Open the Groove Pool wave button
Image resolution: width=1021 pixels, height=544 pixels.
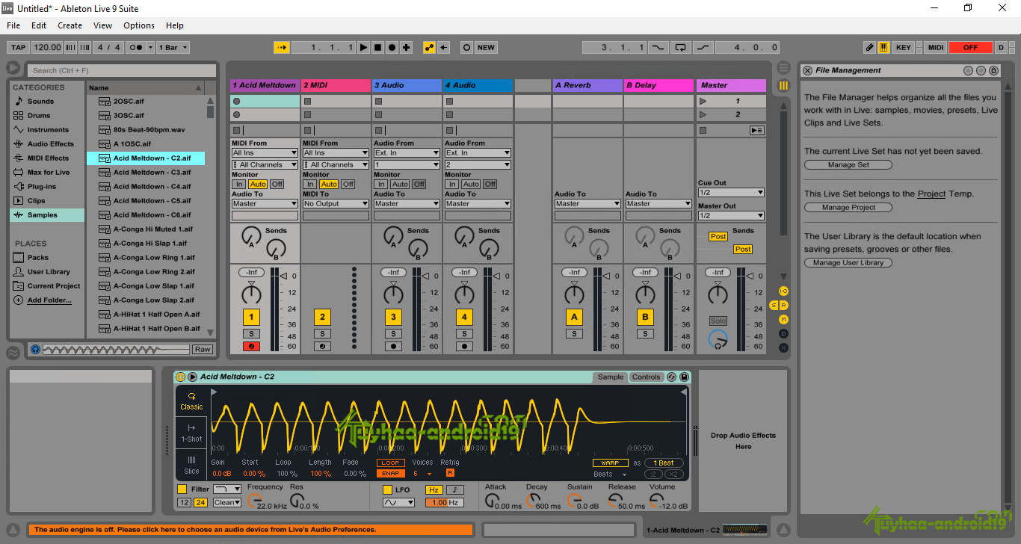13,353
